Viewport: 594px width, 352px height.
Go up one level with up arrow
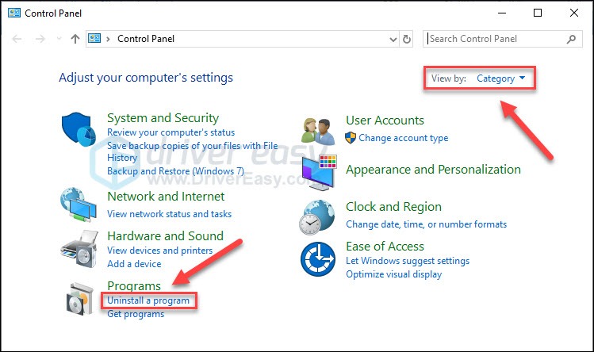coord(75,38)
